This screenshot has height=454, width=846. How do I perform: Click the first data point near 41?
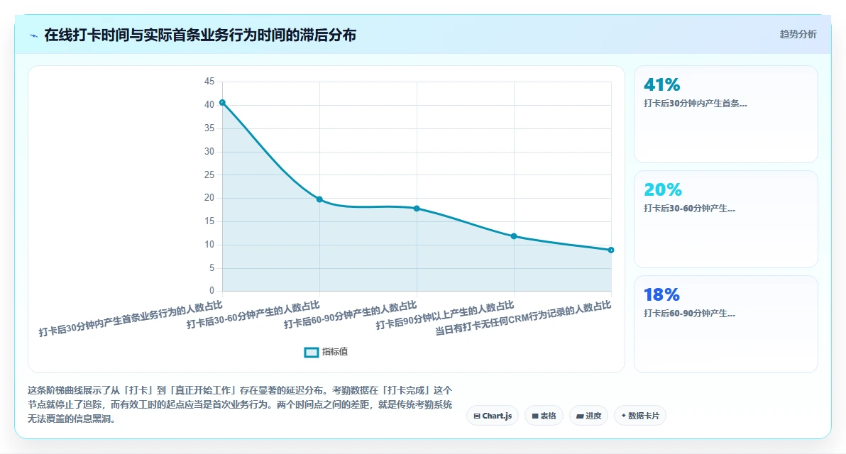point(222,102)
